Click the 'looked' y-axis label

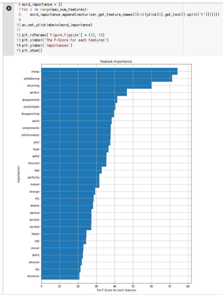pyautogui.click(x=35, y=184)
